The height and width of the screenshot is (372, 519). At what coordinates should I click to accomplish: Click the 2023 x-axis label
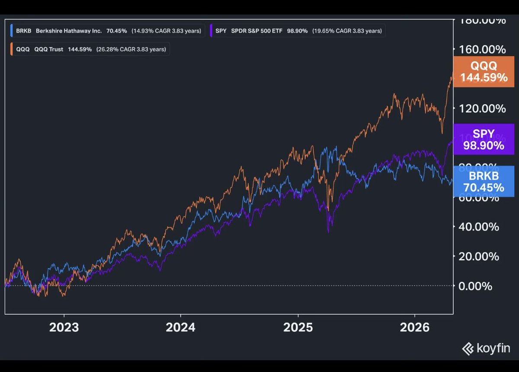coord(64,327)
